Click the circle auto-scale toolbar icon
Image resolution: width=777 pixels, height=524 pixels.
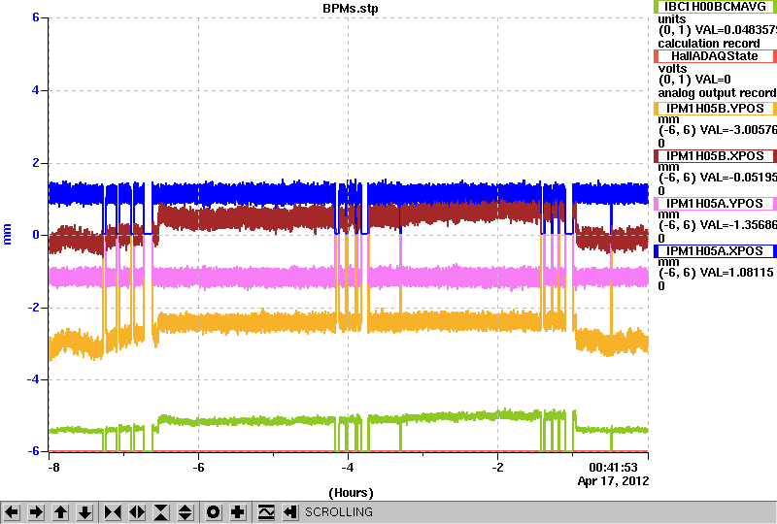(x=214, y=512)
